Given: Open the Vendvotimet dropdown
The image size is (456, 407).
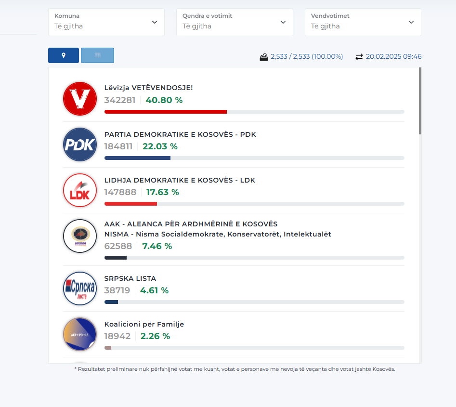Looking at the screenshot, I should (363, 22).
